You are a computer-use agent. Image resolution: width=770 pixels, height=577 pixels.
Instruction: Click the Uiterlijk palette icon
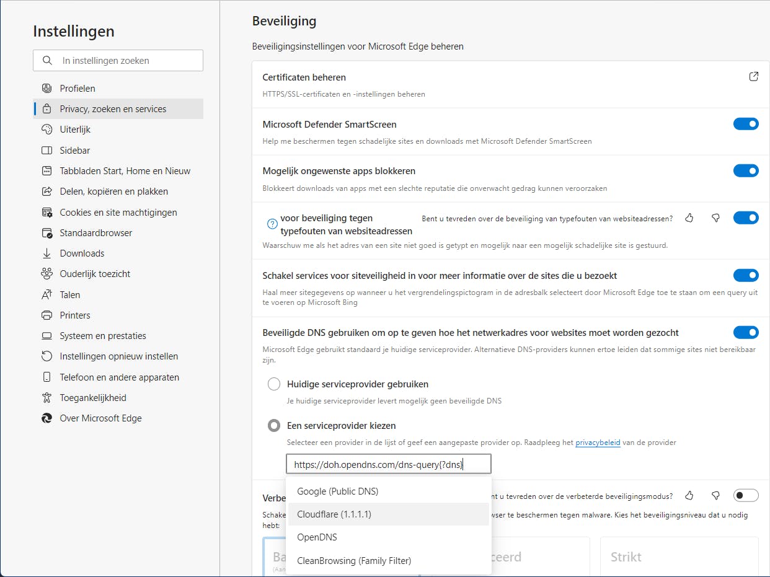tap(46, 130)
